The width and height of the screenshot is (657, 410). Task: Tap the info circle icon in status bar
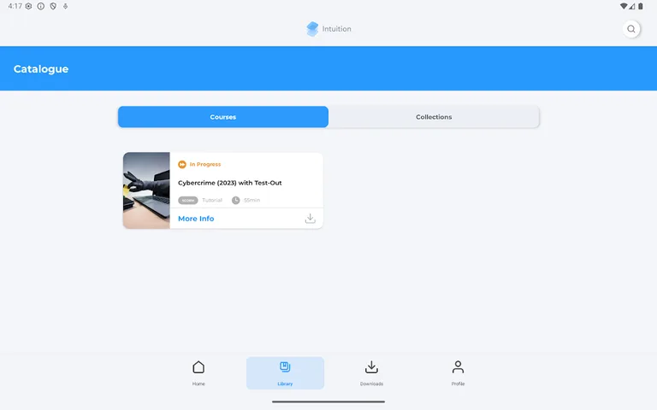click(41, 6)
